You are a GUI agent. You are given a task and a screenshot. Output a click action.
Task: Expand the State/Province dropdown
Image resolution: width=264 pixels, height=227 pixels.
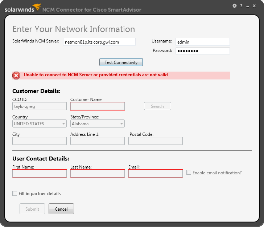tap(98, 123)
